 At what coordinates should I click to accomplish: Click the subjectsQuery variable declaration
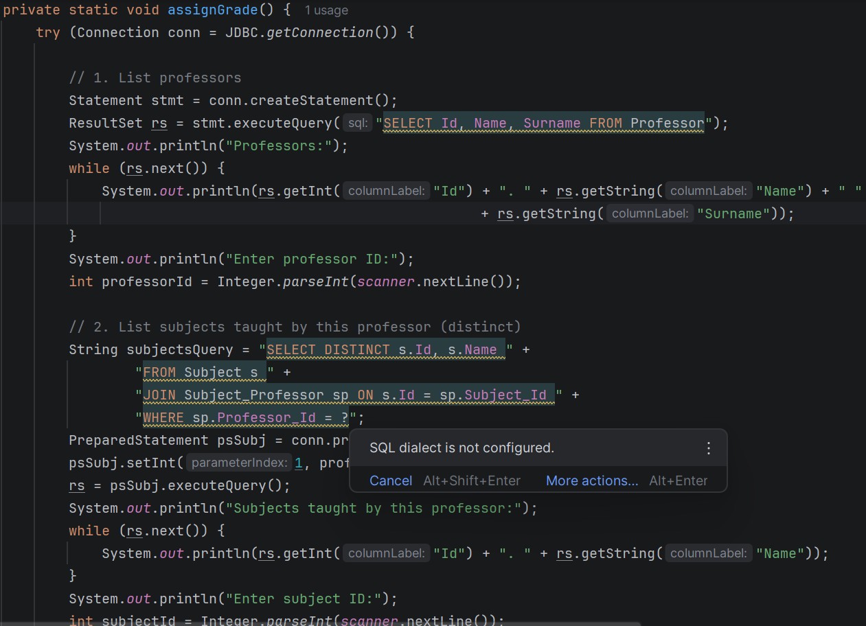point(180,349)
